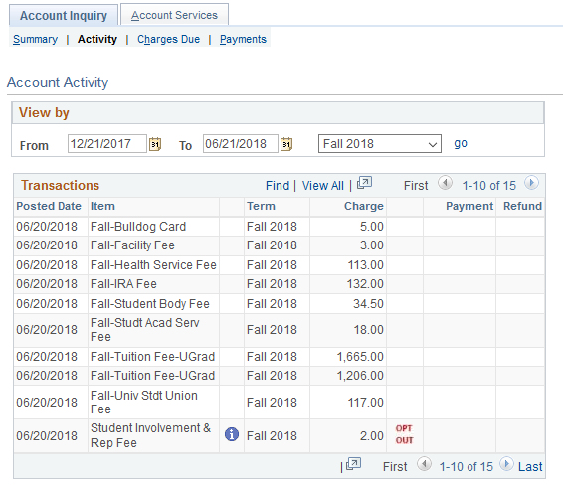Viewport: 563px width, 491px height.
Task: Click the 1,206.00 tuition charge amount
Action: [360, 376]
